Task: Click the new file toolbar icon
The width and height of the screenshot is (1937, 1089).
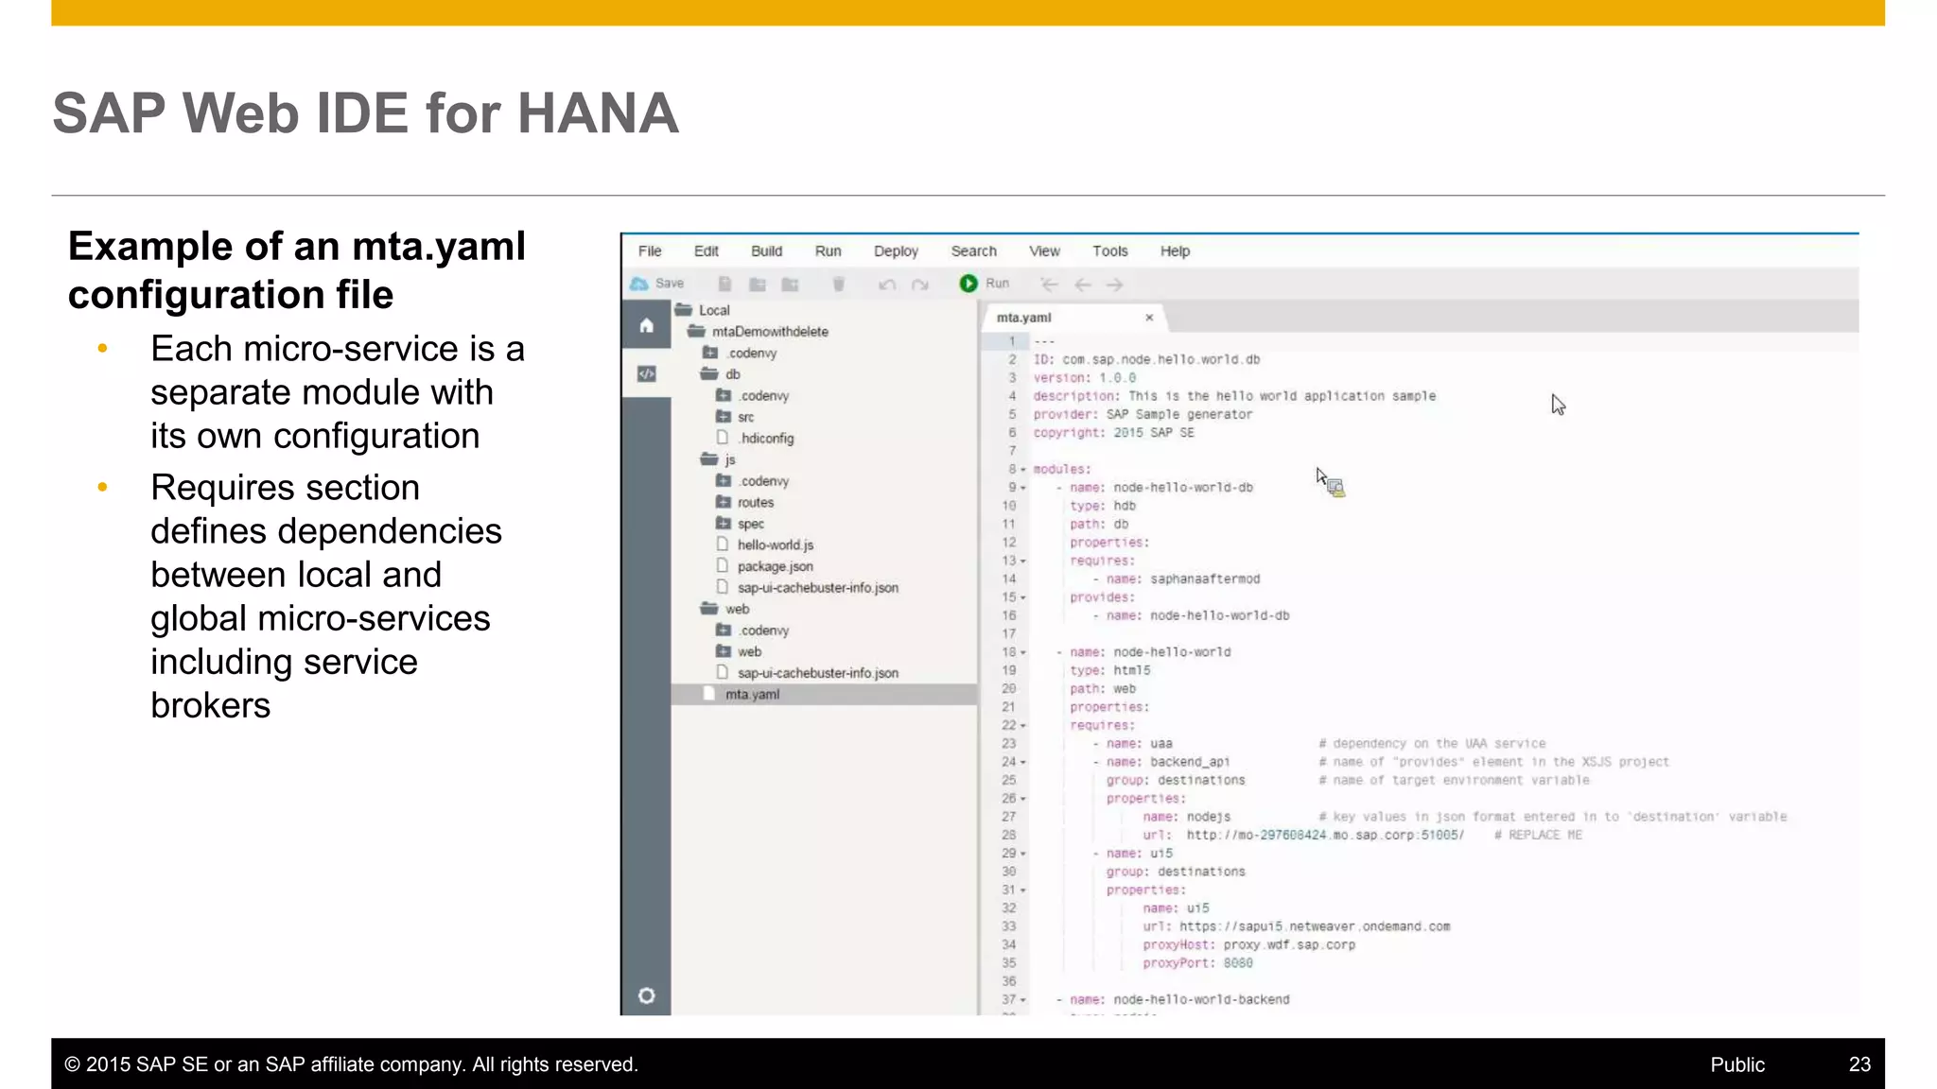Action: (724, 284)
